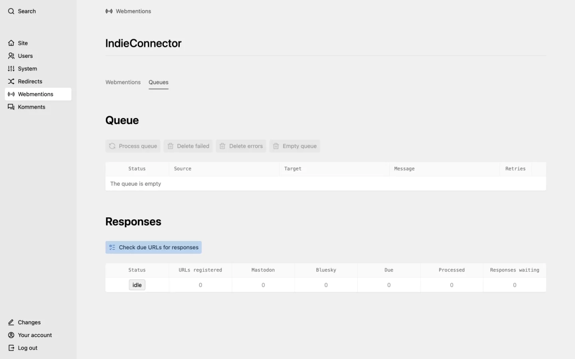Screen dimensions: 575x359
Task: Select the Queues tab
Action: pos(159,82)
